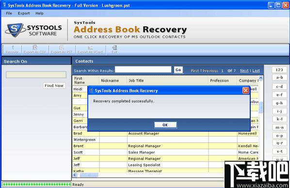Select the Wintergreen contact row

165,139
